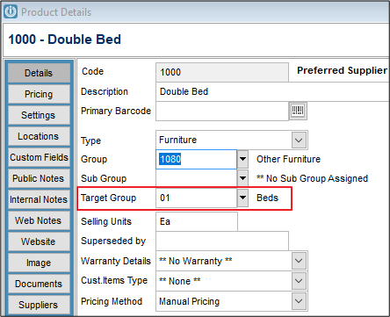
Task: Expand the Group code dropdown arrow
Action: tap(242, 159)
